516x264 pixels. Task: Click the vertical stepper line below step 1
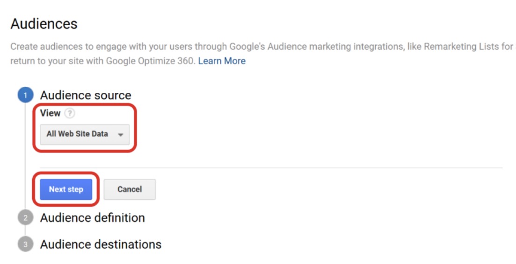click(25, 154)
